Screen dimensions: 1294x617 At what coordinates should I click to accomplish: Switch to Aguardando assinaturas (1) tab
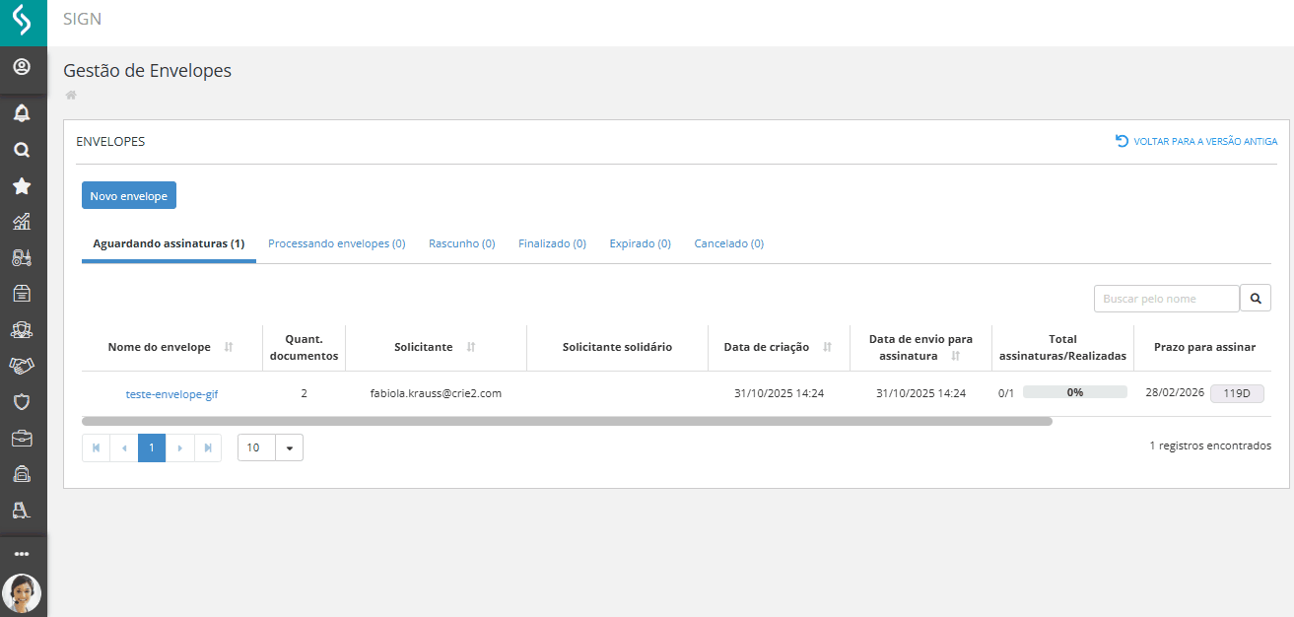(x=169, y=243)
